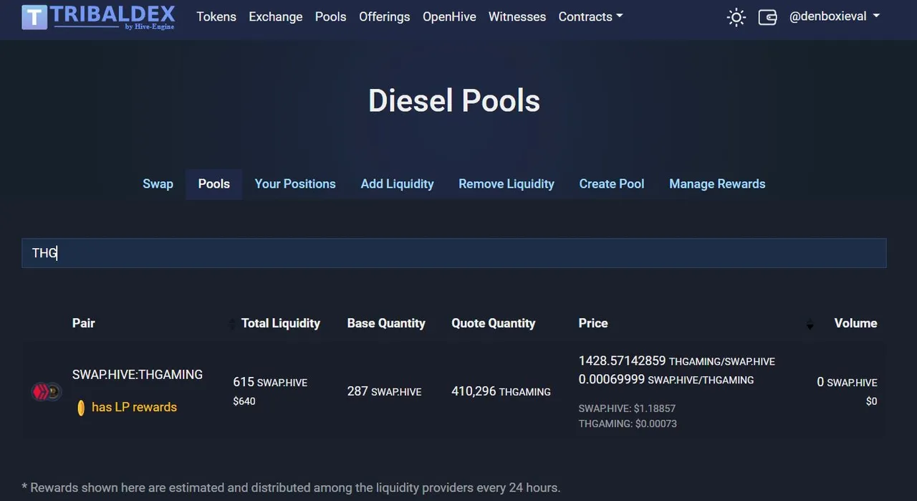Open the Remove Liquidity tab

pos(506,184)
